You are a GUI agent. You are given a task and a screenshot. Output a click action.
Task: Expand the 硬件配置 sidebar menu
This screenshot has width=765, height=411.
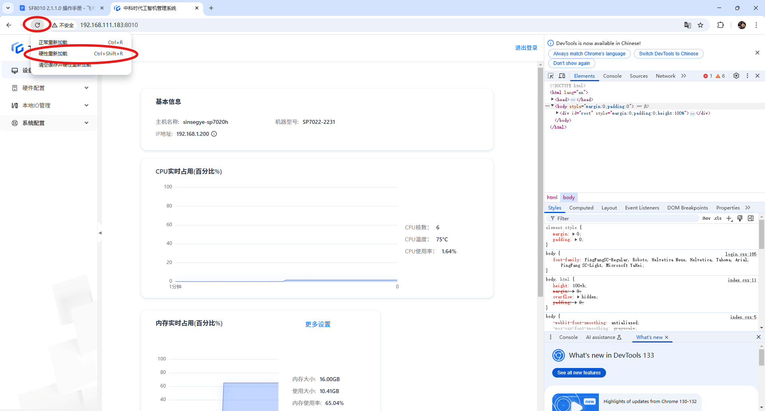pyautogui.click(x=50, y=88)
